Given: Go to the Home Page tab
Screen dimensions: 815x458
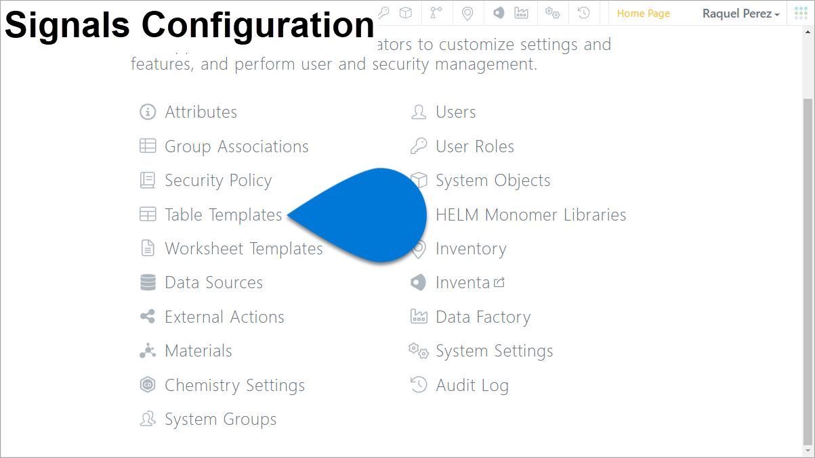Looking at the screenshot, I should pos(643,14).
